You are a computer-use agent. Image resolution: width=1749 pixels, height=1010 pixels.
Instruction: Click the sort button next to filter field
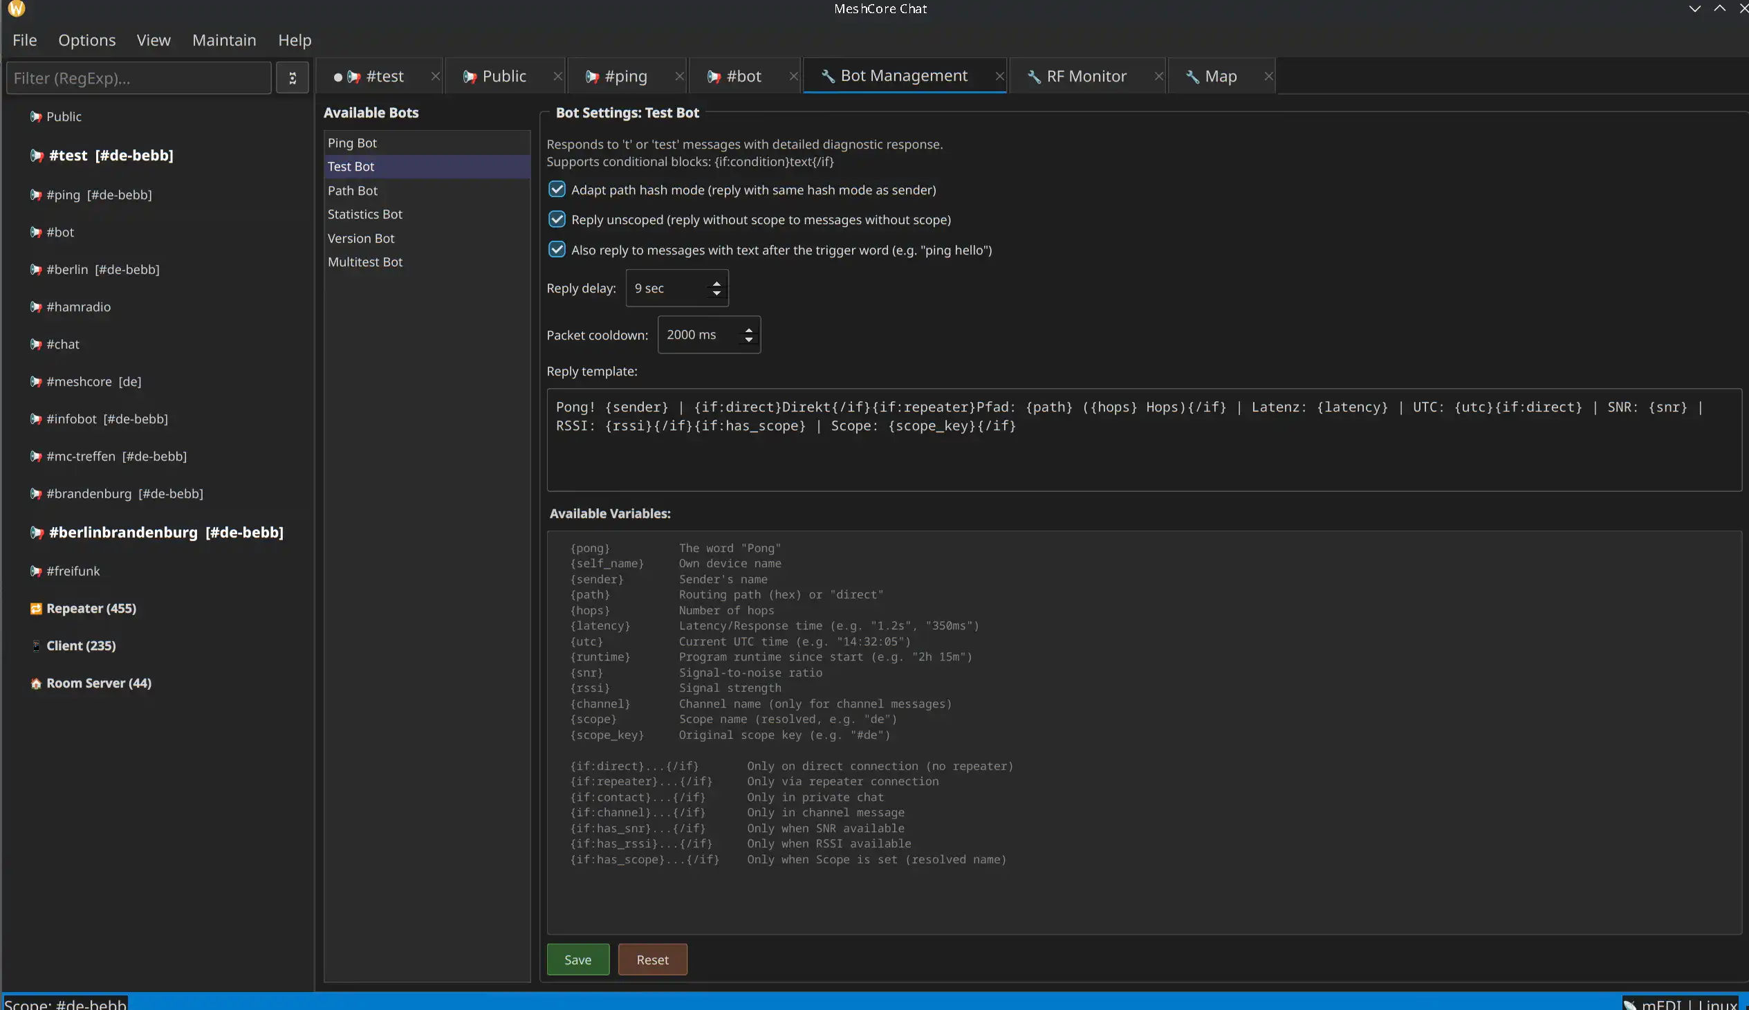tap(292, 77)
